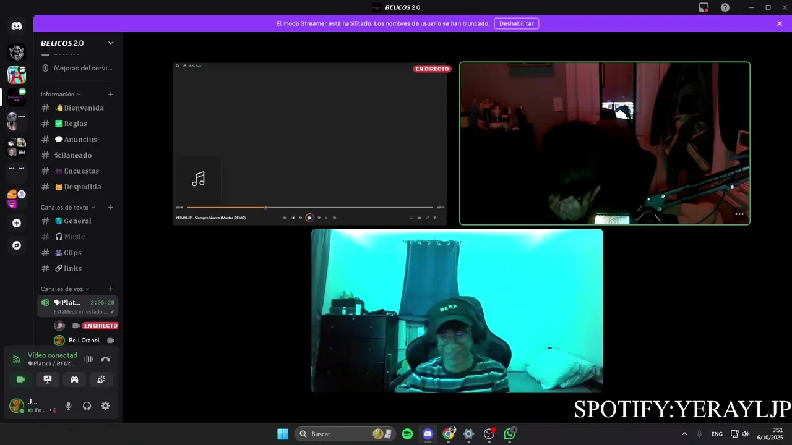Select the Platica voice channel
This screenshot has width=792, height=445.
coord(77,306)
